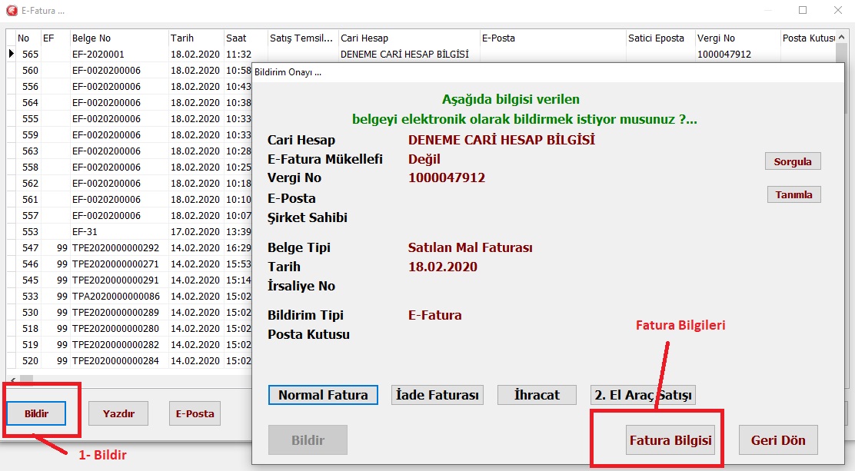Click Geri Dön to go back
The image size is (855, 471).
(x=777, y=440)
